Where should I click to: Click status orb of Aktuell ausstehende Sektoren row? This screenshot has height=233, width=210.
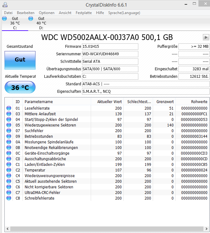[9, 181]
